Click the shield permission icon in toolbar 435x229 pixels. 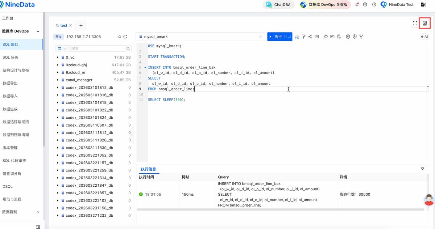coord(355,37)
